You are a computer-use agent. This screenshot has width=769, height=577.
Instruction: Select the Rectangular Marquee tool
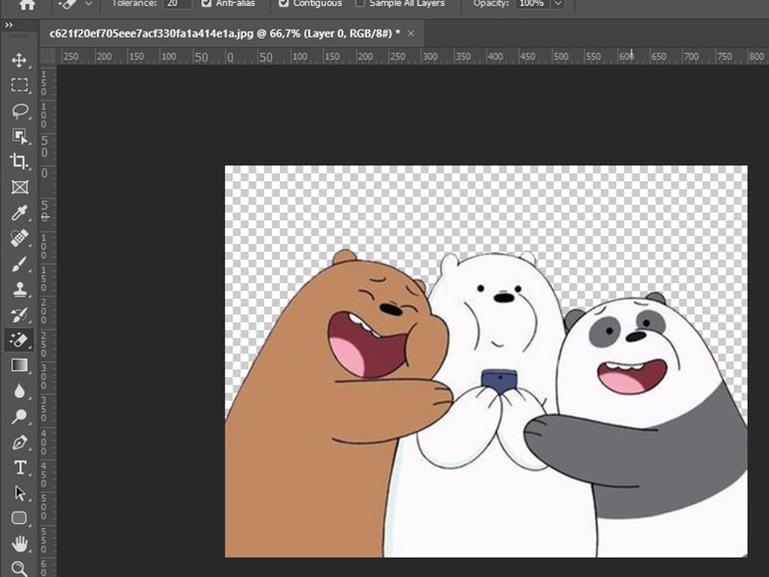click(19, 86)
